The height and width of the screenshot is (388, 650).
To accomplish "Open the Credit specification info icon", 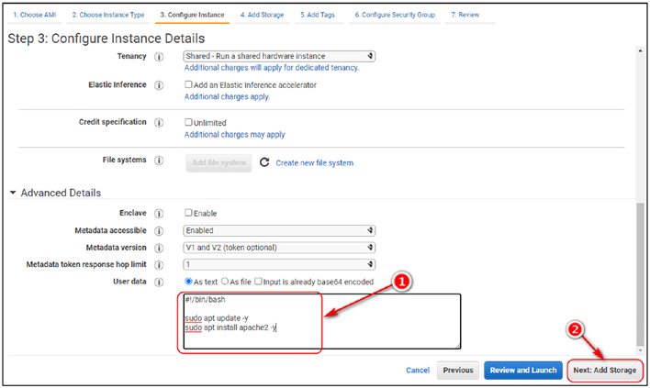I will pos(159,123).
